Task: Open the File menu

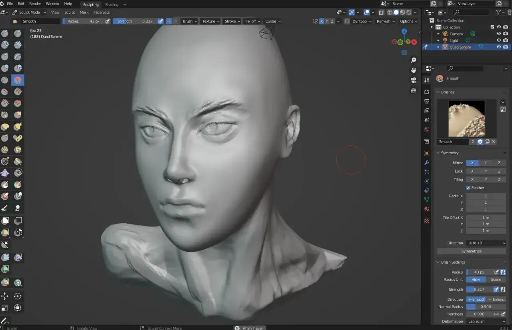Action: tap(10, 4)
